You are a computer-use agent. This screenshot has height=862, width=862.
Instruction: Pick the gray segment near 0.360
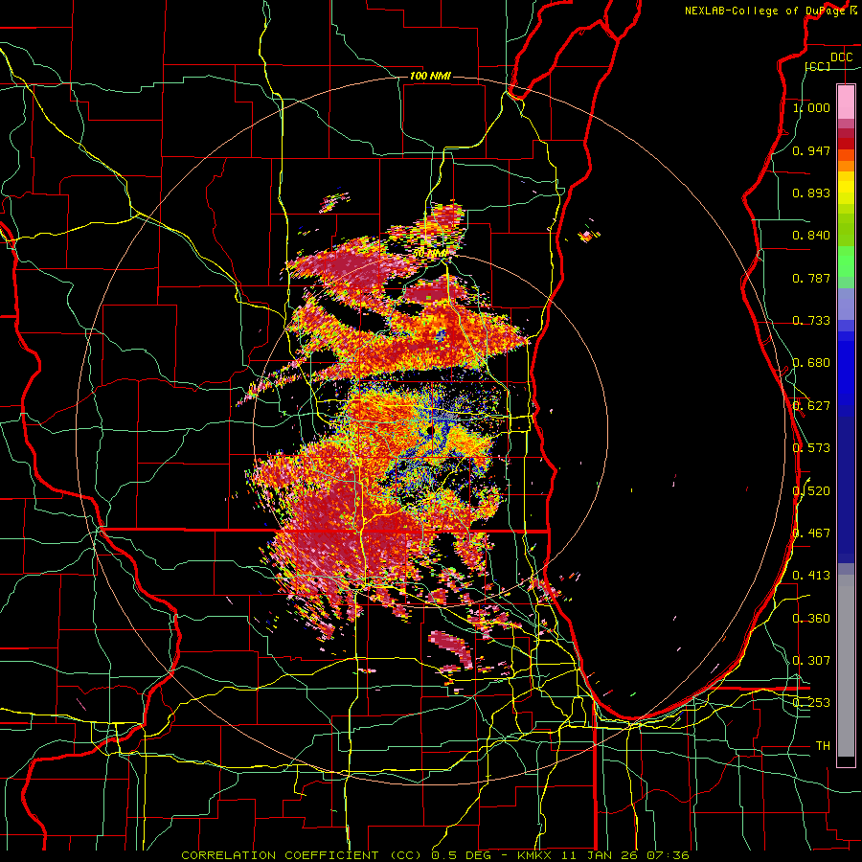click(846, 666)
